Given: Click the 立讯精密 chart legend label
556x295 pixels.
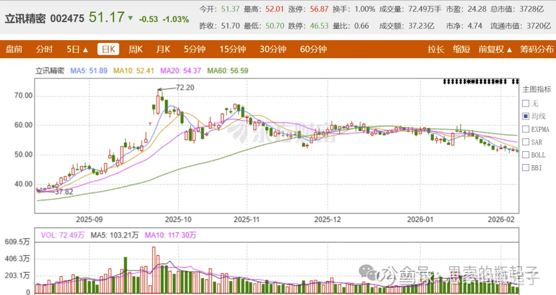Looking at the screenshot, I should click(49, 71).
